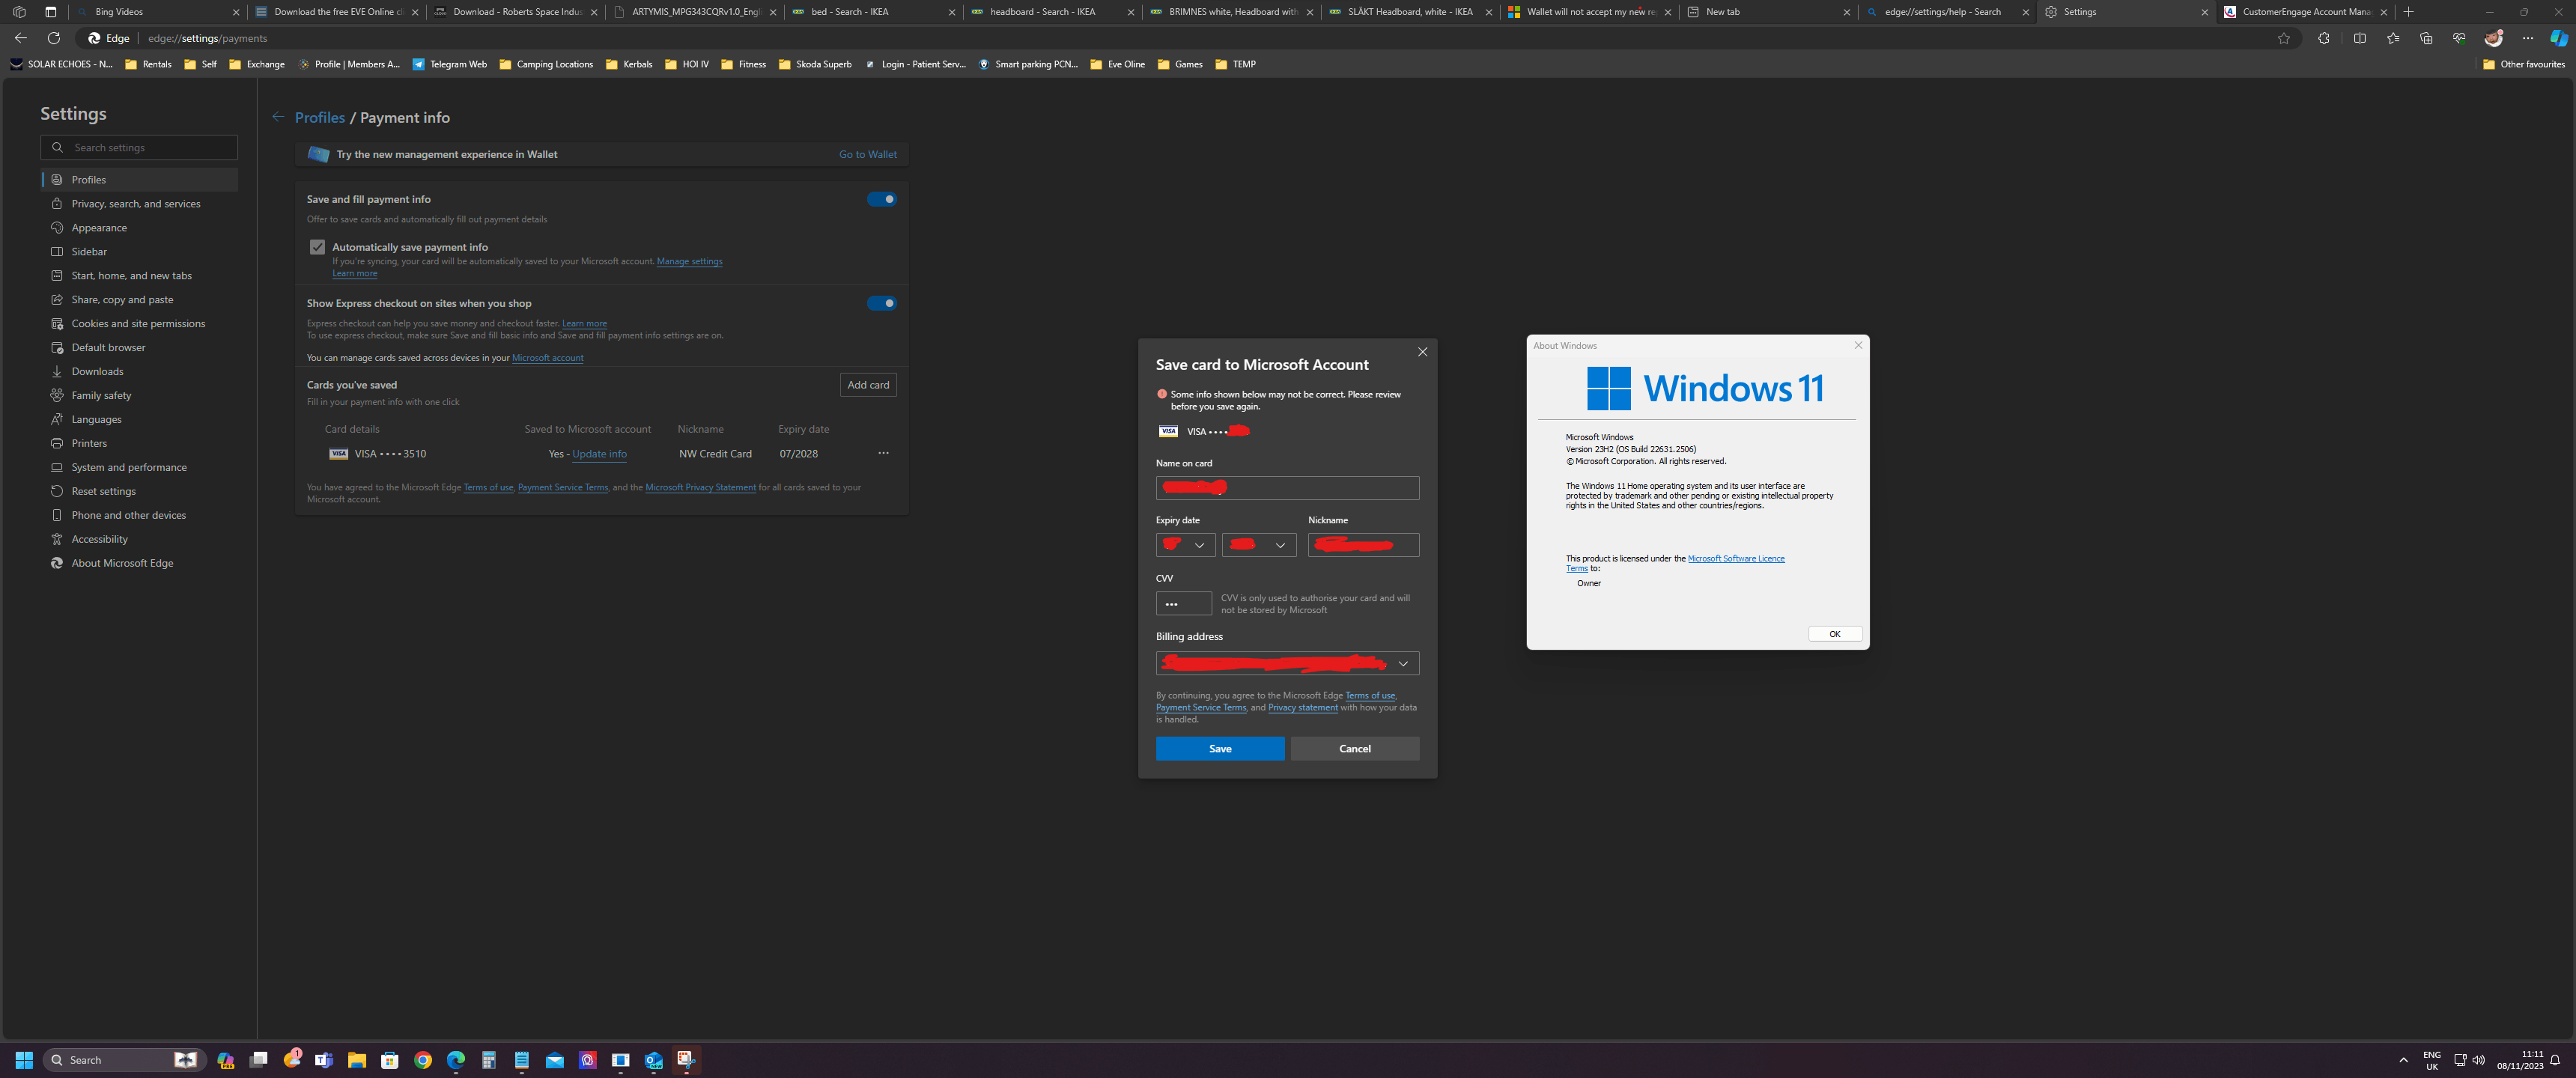
Task: Open the expiry month dropdown
Action: [1186, 545]
